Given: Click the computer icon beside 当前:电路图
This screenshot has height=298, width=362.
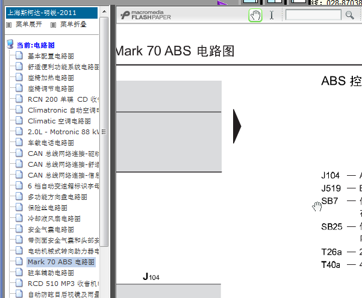Looking at the screenshot, I should point(10,44).
